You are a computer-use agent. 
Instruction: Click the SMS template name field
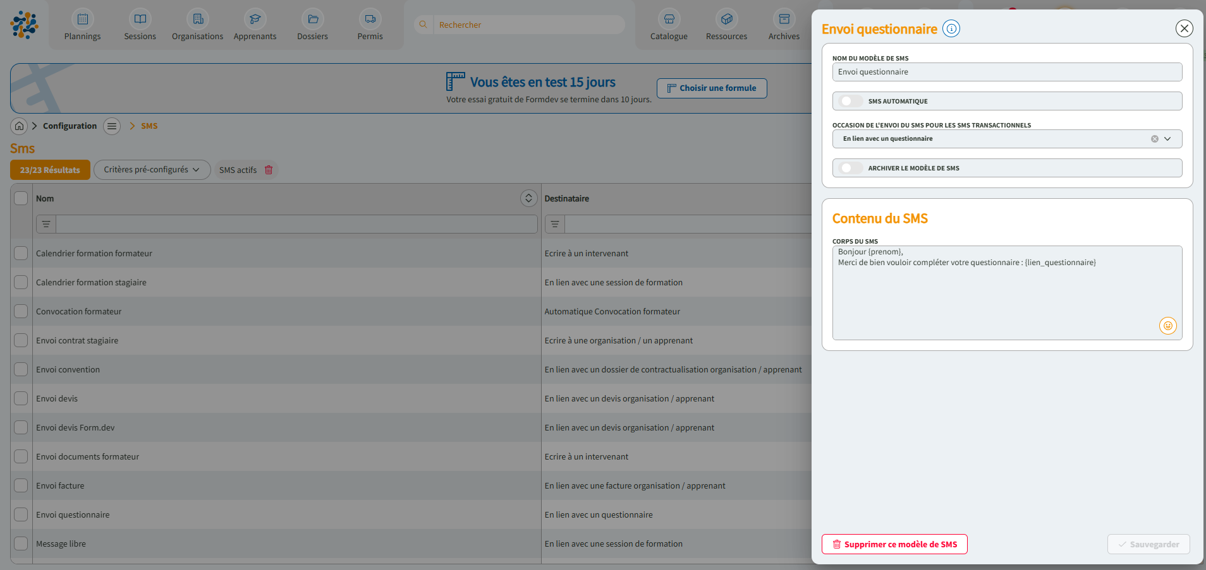point(1007,72)
